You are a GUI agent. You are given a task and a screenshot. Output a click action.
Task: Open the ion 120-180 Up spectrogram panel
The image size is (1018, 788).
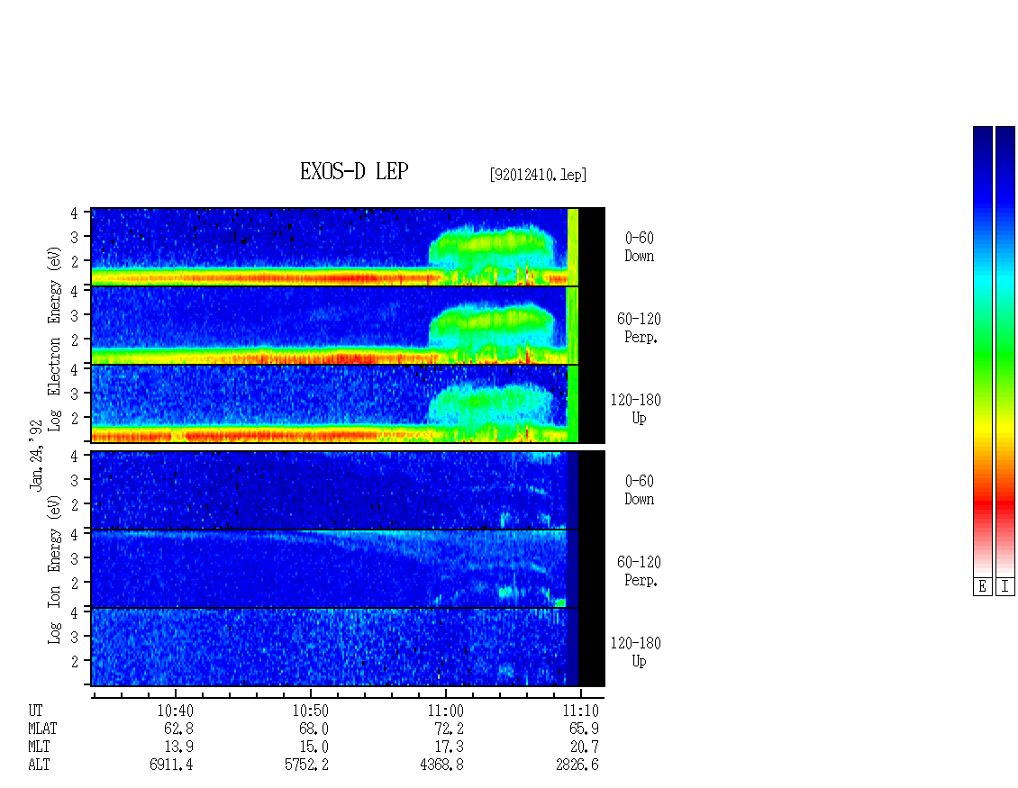coord(348,648)
